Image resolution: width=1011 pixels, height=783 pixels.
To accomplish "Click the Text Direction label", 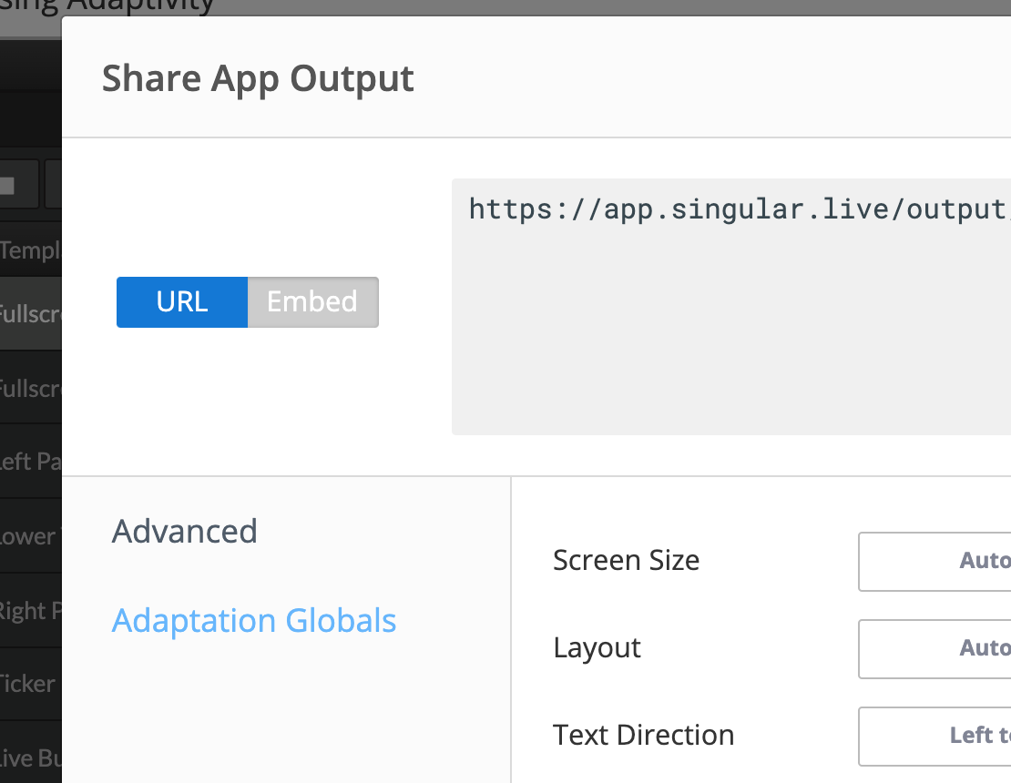I will point(643,735).
